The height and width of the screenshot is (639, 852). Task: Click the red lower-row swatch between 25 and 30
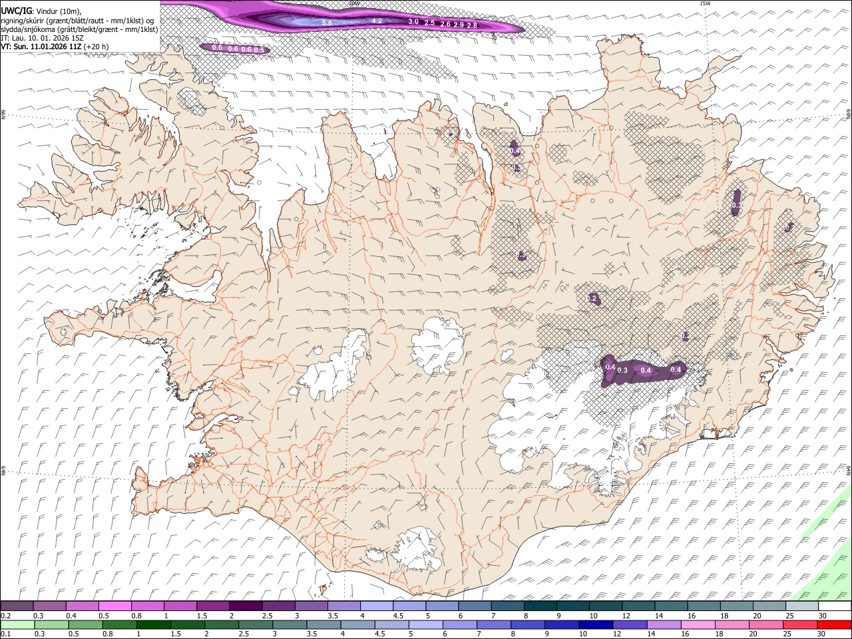[x=800, y=625]
